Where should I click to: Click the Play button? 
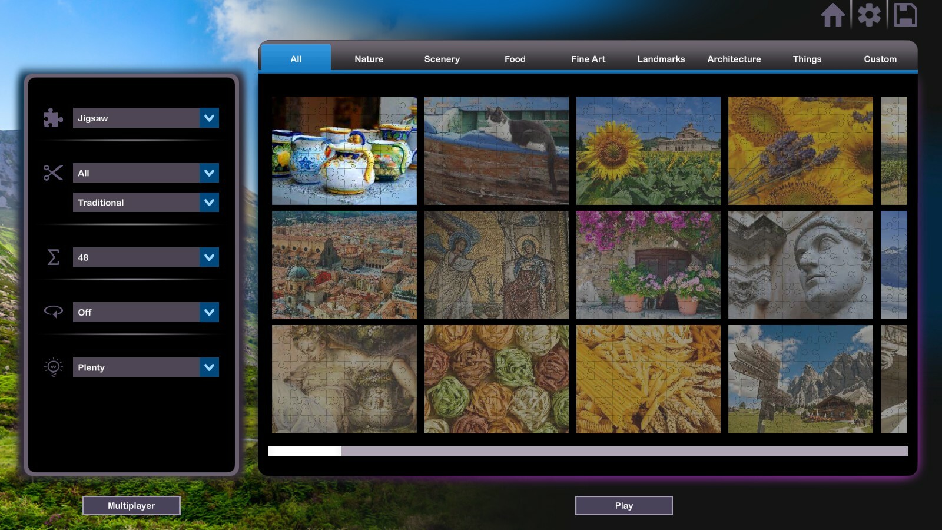[x=624, y=505]
